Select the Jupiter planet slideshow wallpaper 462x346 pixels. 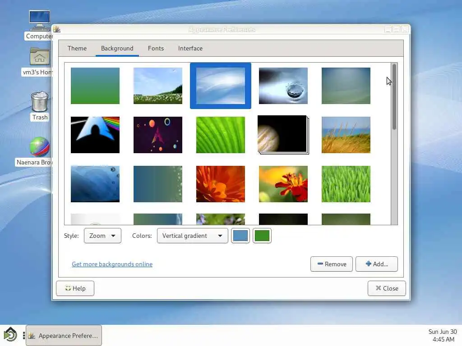283,134
